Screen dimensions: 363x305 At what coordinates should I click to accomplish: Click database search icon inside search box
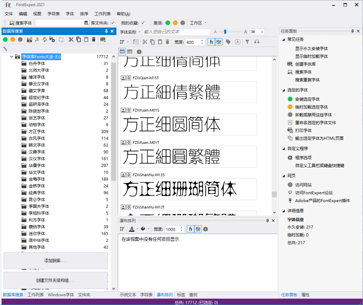[86, 23]
